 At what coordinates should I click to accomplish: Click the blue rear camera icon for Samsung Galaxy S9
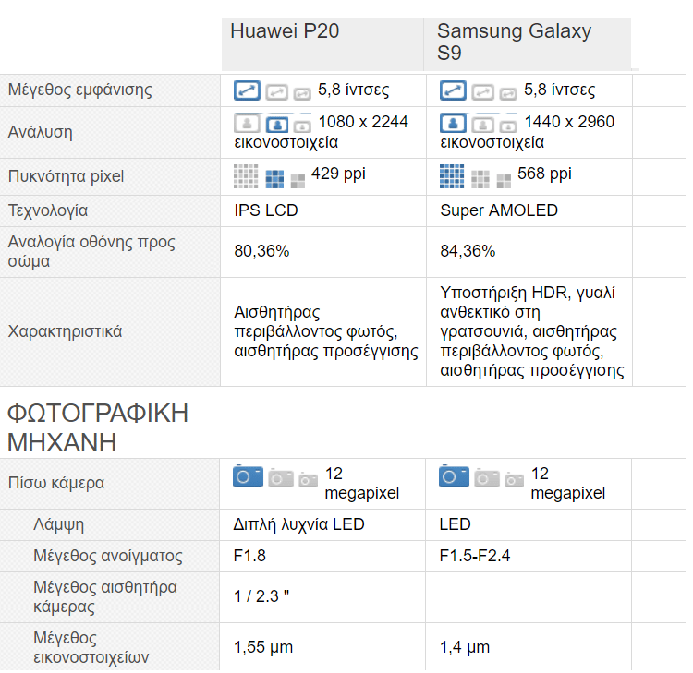(453, 476)
